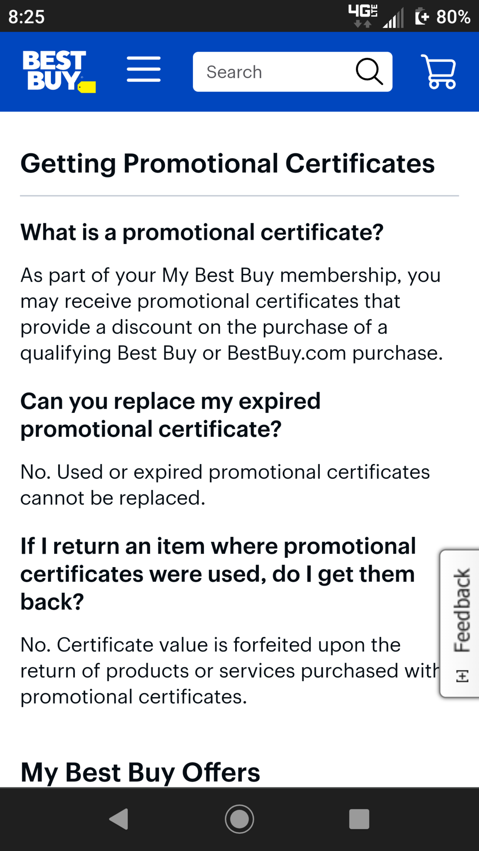Image resolution: width=479 pixels, height=851 pixels.
Task: Tap the magnifying glass search icon
Action: pyautogui.click(x=369, y=71)
